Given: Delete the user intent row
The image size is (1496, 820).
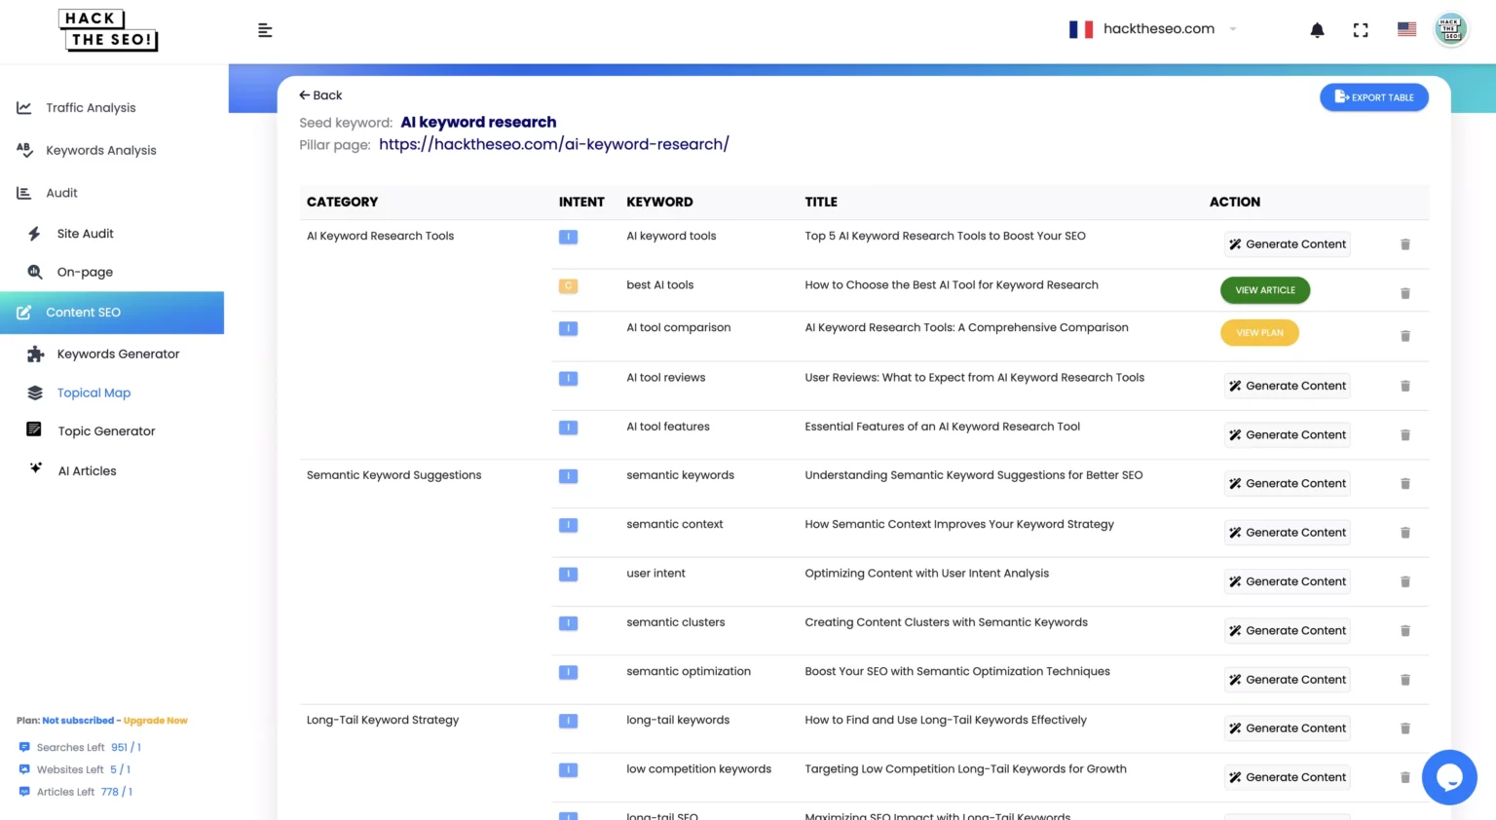Looking at the screenshot, I should point(1404,581).
